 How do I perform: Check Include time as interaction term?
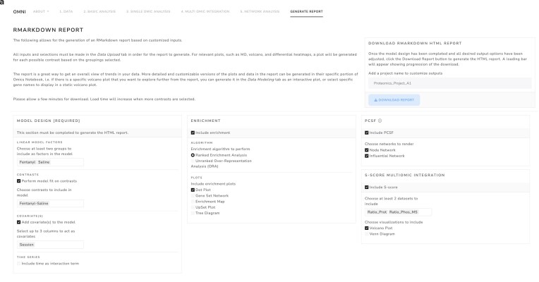(x=19, y=264)
